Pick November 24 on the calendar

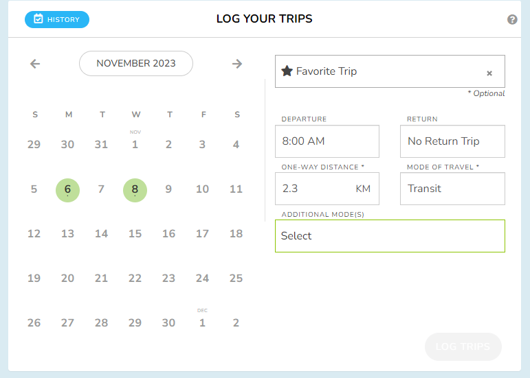pos(202,279)
